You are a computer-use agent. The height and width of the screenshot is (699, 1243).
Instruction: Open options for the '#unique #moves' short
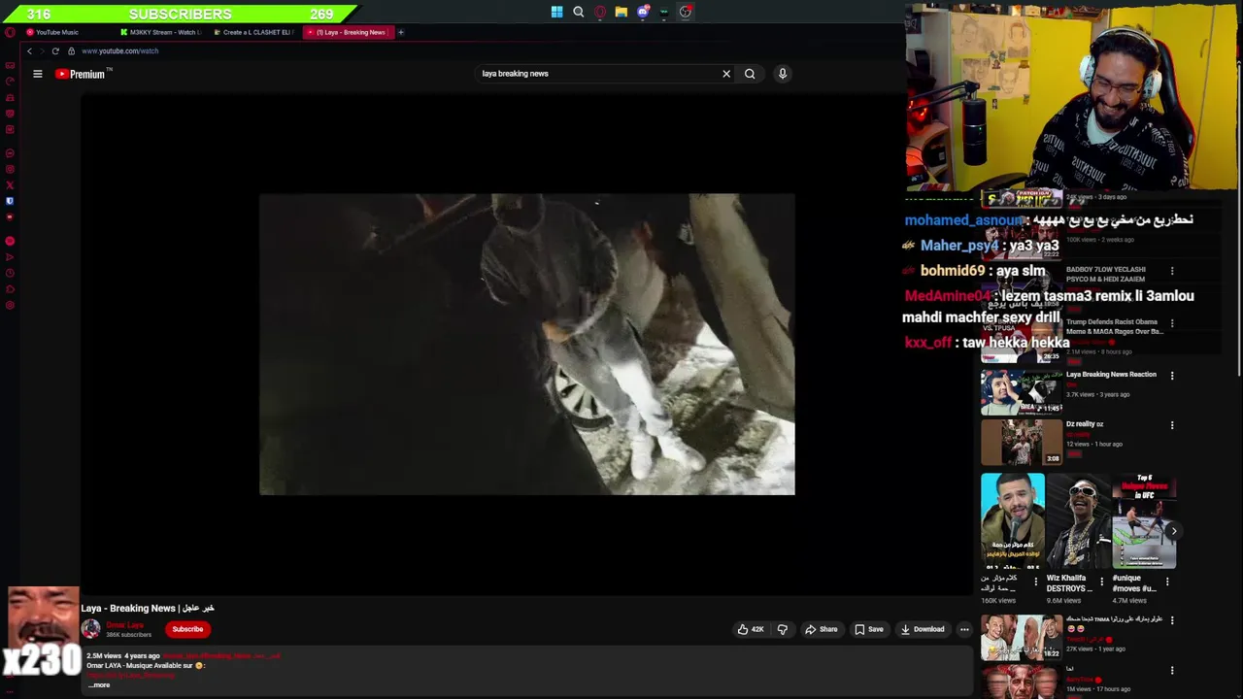tap(1167, 582)
